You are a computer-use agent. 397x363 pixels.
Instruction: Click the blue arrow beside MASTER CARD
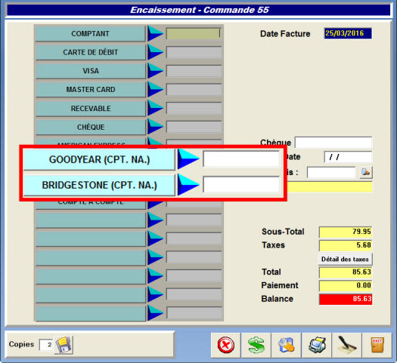pyautogui.click(x=155, y=89)
